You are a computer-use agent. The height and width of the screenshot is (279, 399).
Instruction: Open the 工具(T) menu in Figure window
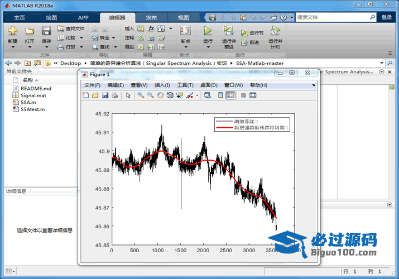[185, 85]
